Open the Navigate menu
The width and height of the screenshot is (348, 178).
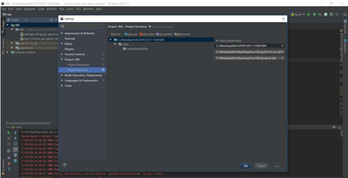(x=30, y=9)
